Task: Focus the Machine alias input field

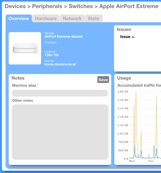Action: point(60,93)
